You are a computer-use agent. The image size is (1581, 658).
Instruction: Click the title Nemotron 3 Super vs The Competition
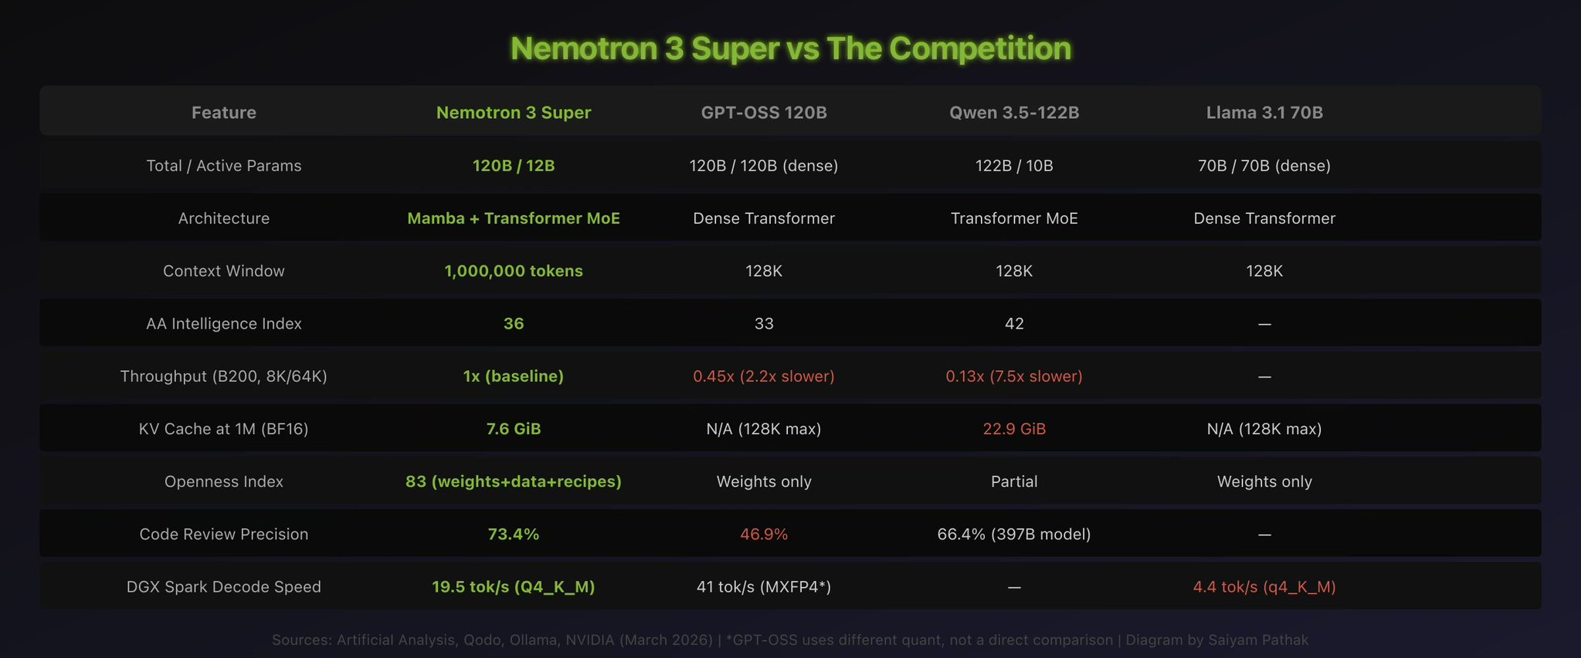790,49
